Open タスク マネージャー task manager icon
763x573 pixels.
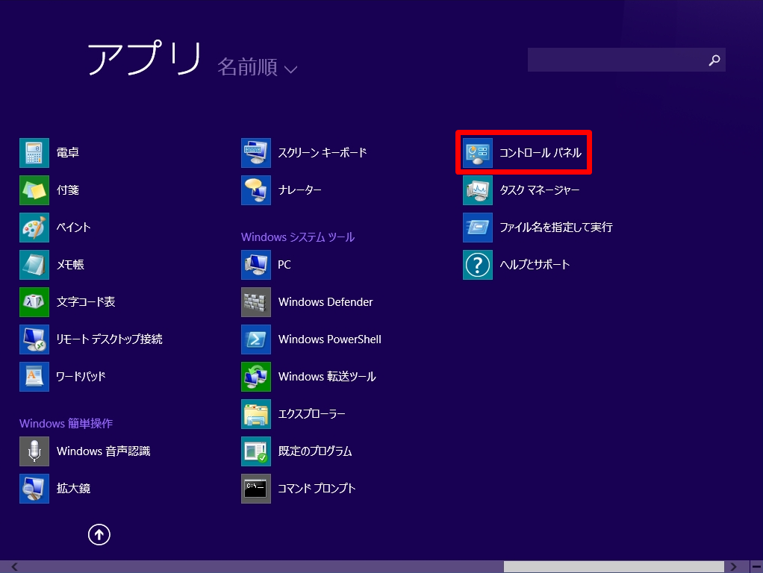pyautogui.click(x=478, y=190)
